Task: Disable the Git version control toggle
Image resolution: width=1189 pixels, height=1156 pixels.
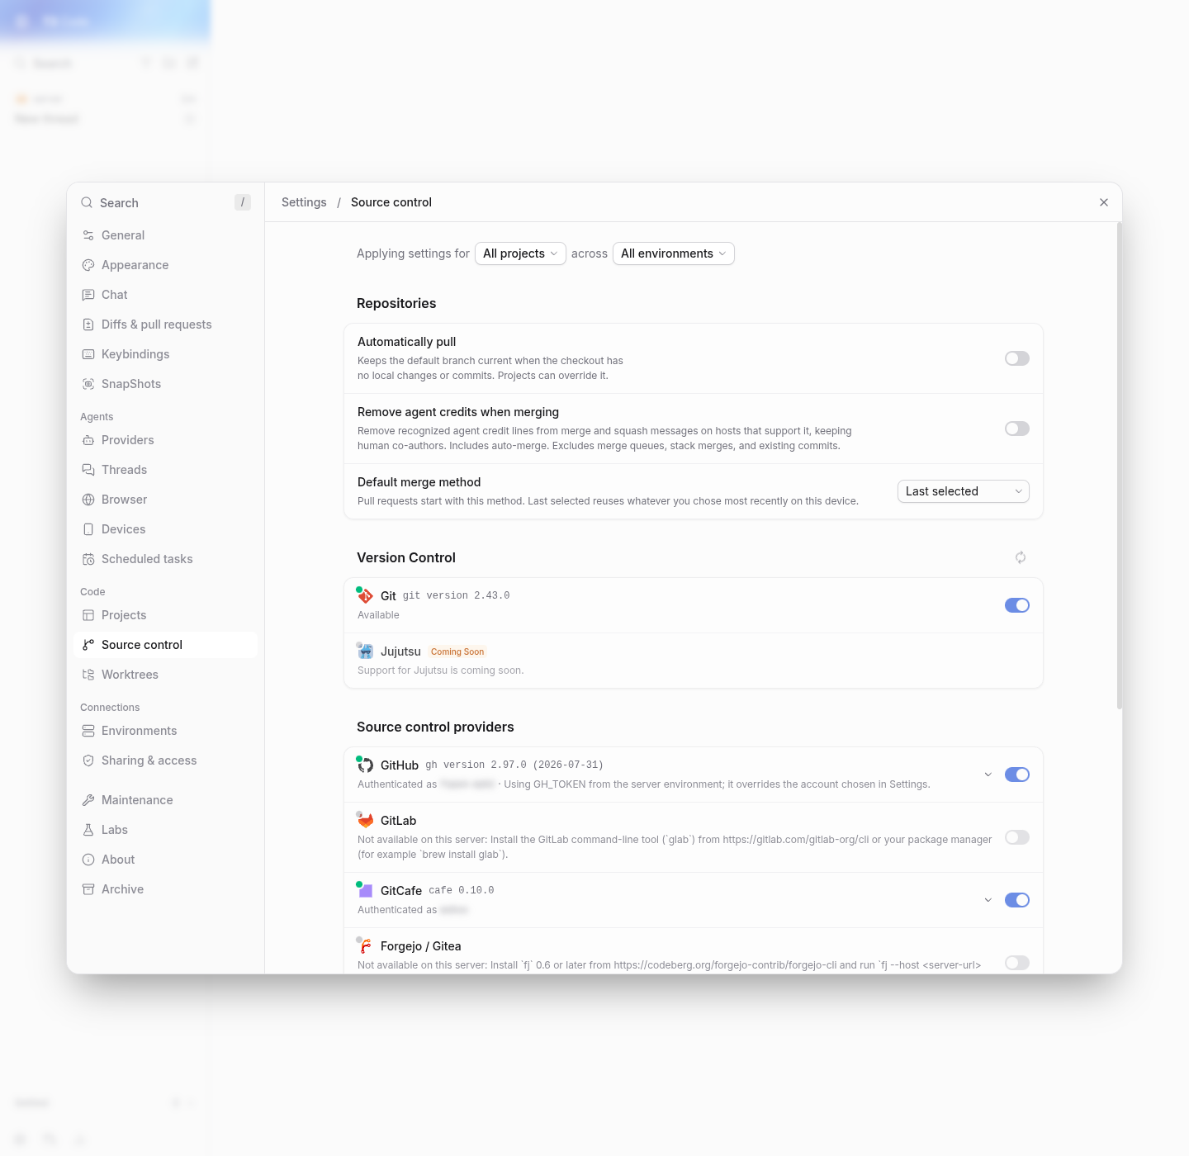Action: pyautogui.click(x=1017, y=605)
